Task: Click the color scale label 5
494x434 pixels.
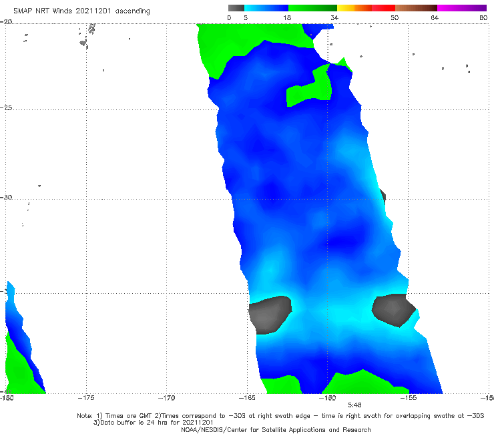Action: coord(246,17)
